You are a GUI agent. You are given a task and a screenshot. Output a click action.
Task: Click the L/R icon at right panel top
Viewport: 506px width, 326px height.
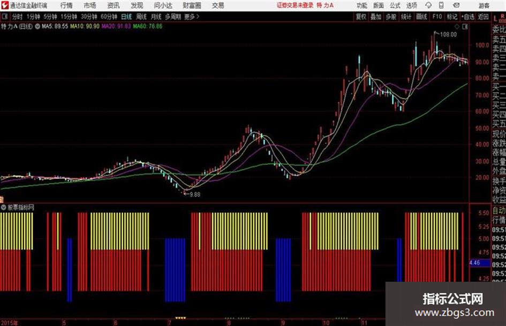[499, 18]
